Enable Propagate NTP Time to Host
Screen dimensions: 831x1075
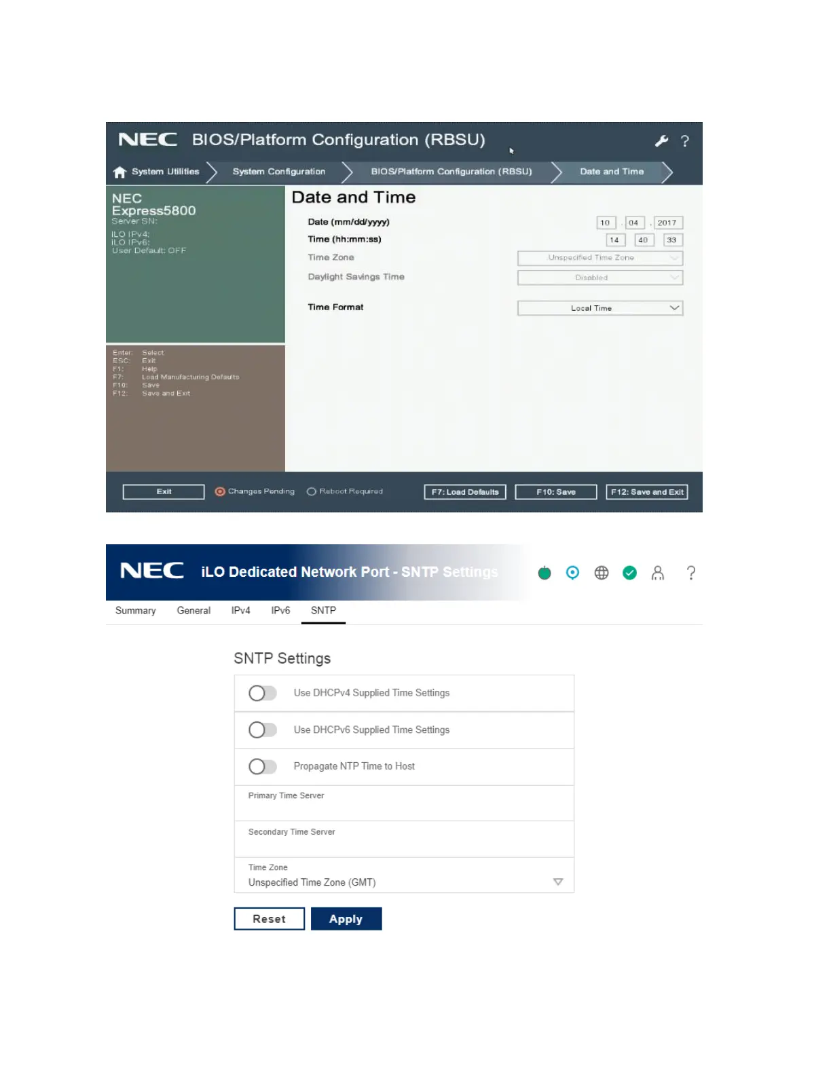(263, 766)
